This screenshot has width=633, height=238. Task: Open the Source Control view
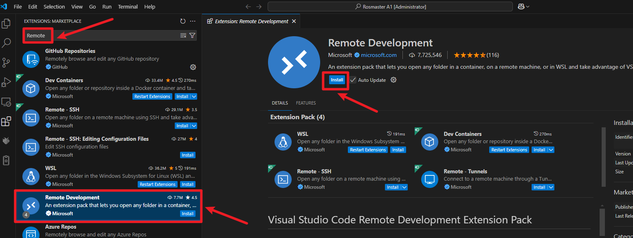(x=6, y=63)
